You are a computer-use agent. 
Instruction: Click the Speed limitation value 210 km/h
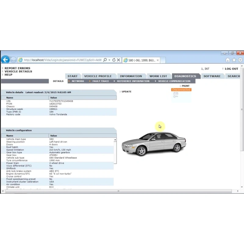click(60, 150)
